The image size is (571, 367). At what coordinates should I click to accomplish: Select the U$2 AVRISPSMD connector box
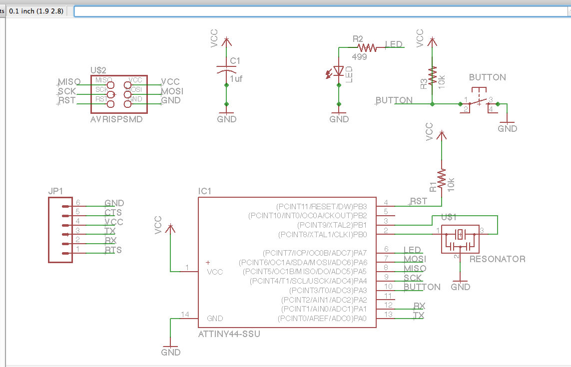click(x=119, y=95)
